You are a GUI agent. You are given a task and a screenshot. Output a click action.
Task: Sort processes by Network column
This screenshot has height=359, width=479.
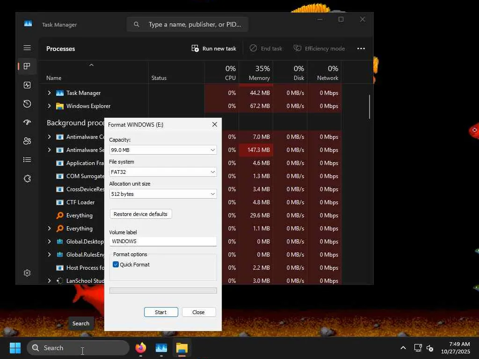point(328,73)
